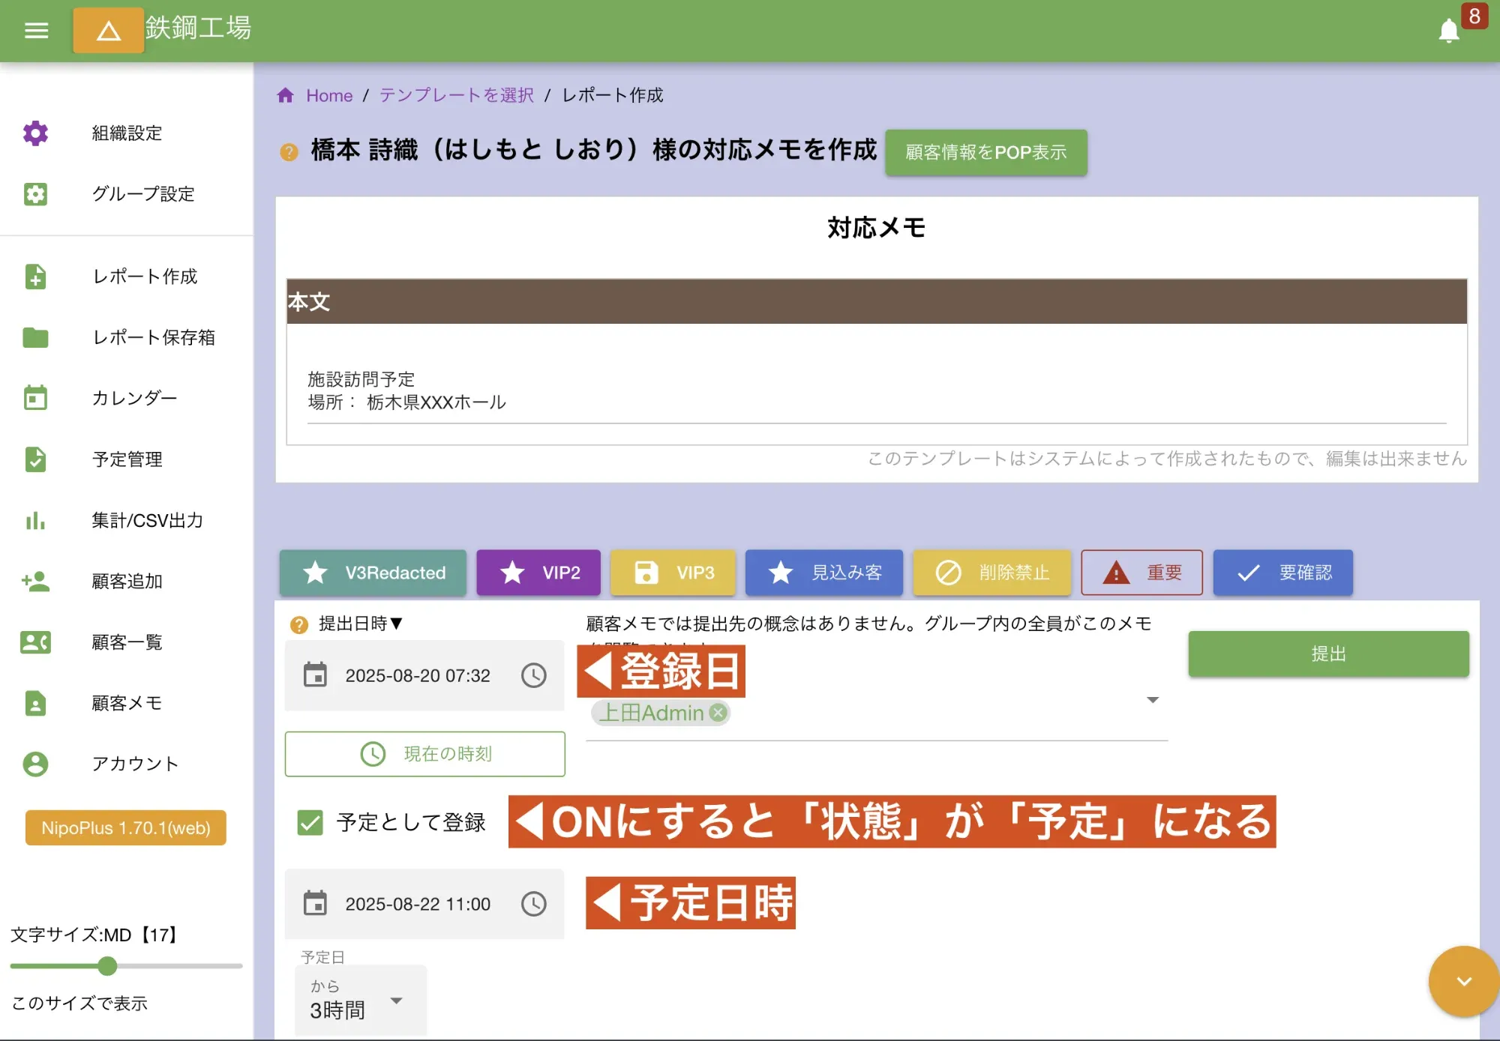Click 顧客情報をPOP表示 button
The image size is (1500, 1041).
(x=986, y=152)
